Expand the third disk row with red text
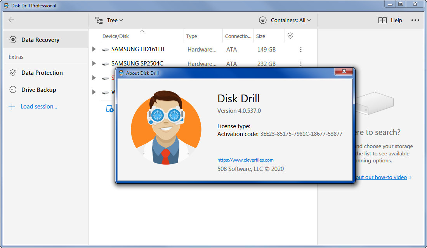This screenshot has width=427, height=248. click(x=94, y=78)
